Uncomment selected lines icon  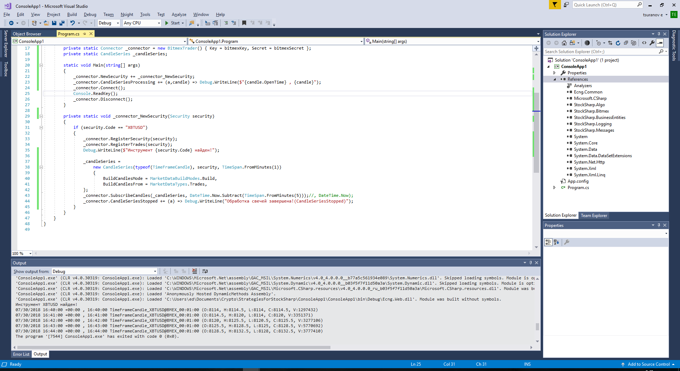click(234, 23)
